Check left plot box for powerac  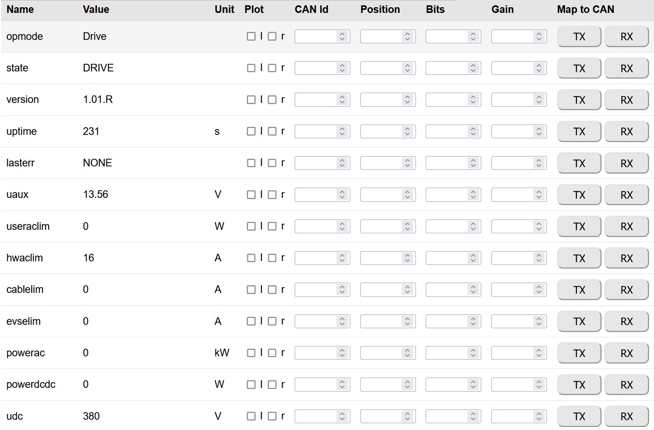[x=251, y=353]
